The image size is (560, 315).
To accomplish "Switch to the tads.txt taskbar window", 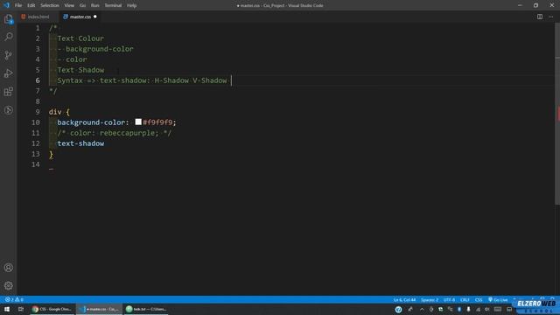I will click(146, 309).
